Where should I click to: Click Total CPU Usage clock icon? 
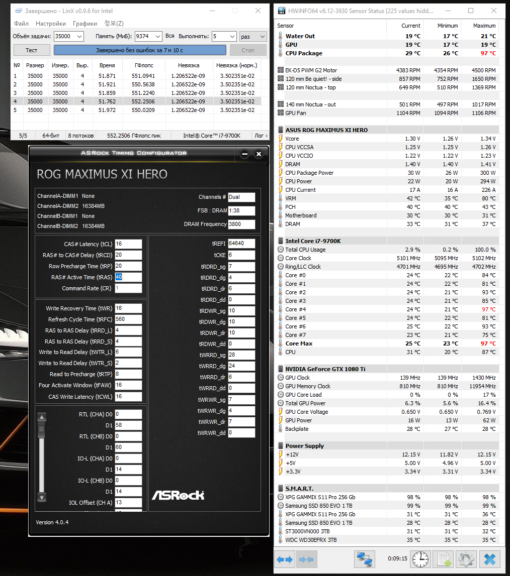[x=280, y=250]
